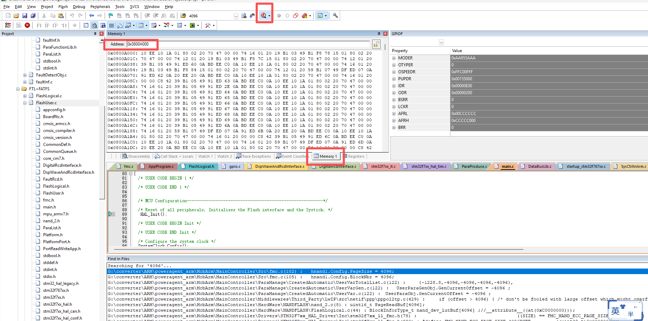Screen dimensions: 648x321
Task: Open GPIOF panel dropdown chevron
Action: coord(441,42)
